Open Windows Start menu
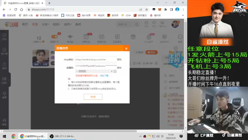This screenshot has height=140, width=248. pos(4,136)
